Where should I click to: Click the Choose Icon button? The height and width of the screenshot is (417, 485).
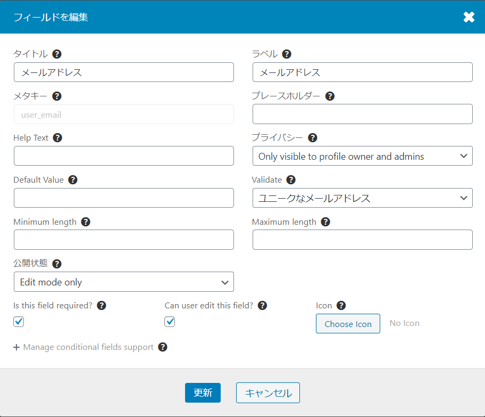tap(348, 324)
